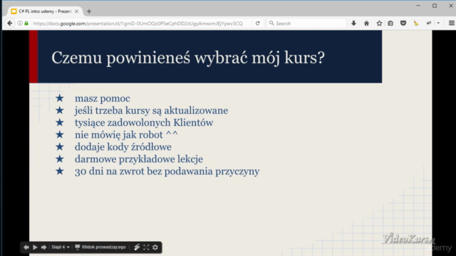
Task: Bookmark this page with star icon
Action: 379,23
